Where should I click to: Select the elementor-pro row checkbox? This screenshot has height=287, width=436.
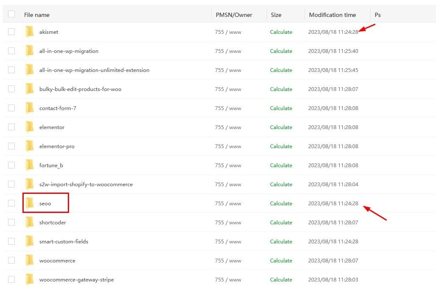click(x=11, y=146)
